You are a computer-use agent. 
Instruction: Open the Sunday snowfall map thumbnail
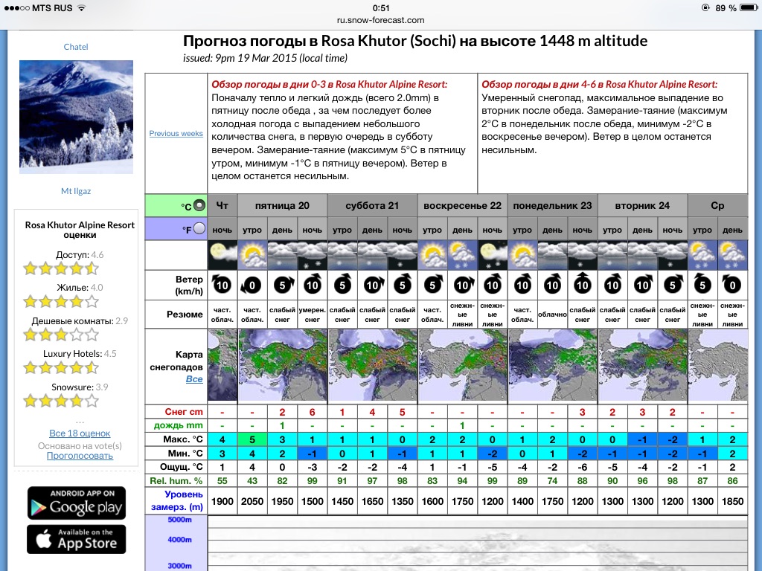tap(463, 365)
